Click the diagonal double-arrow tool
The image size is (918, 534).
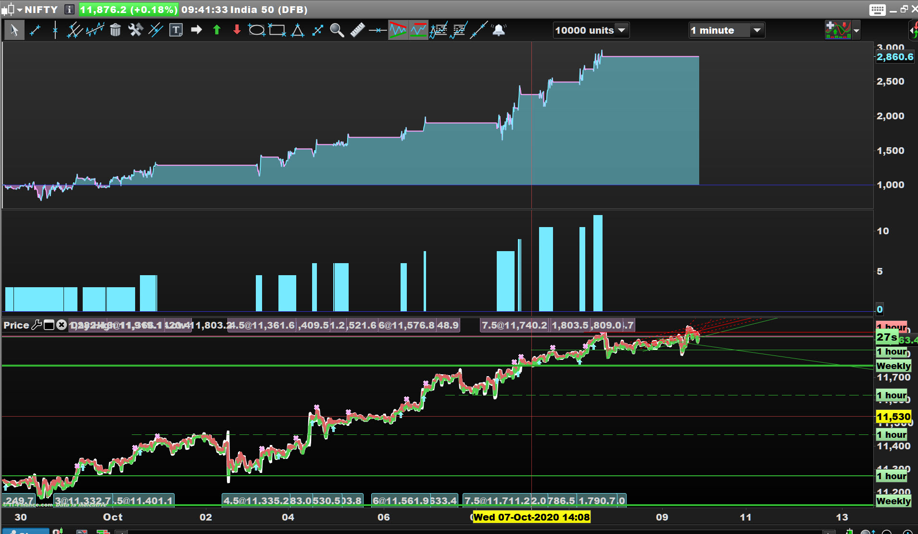317,30
